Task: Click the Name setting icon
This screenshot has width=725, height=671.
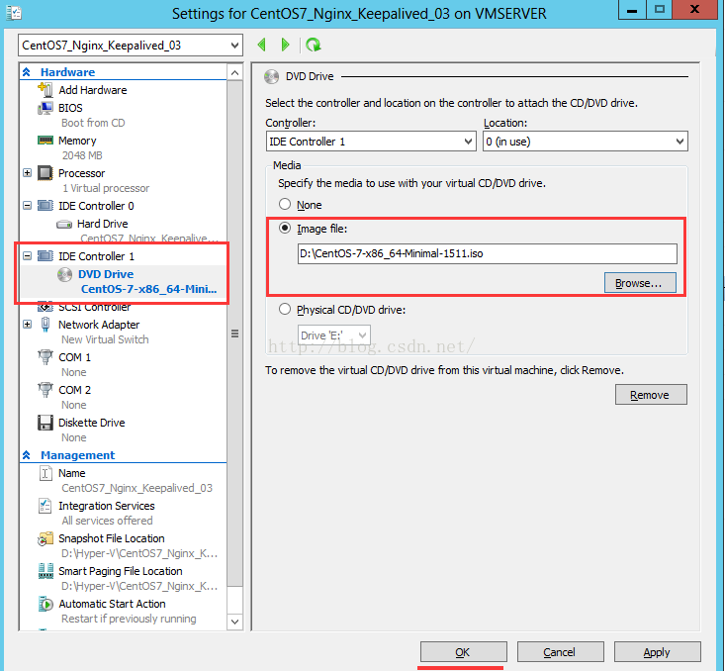Action: pos(45,473)
